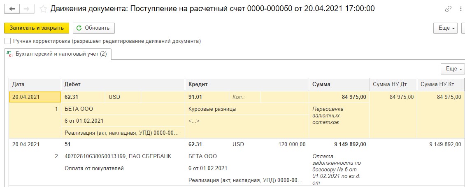Click the back navigation arrow
This screenshot has width=465, height=187.
(x=12, y=9)
